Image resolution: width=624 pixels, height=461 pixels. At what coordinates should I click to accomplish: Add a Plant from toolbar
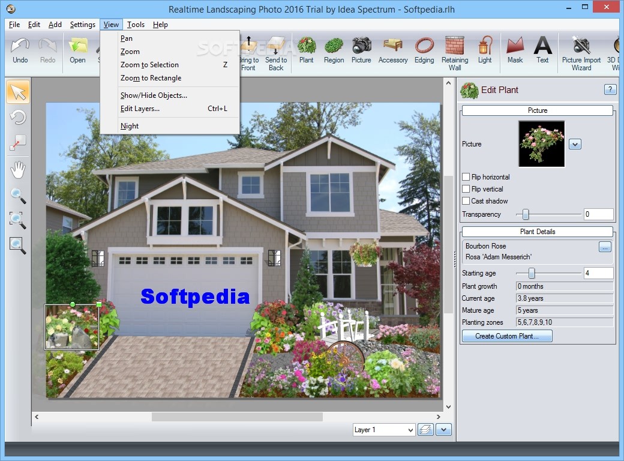click(x=307, y=51)
